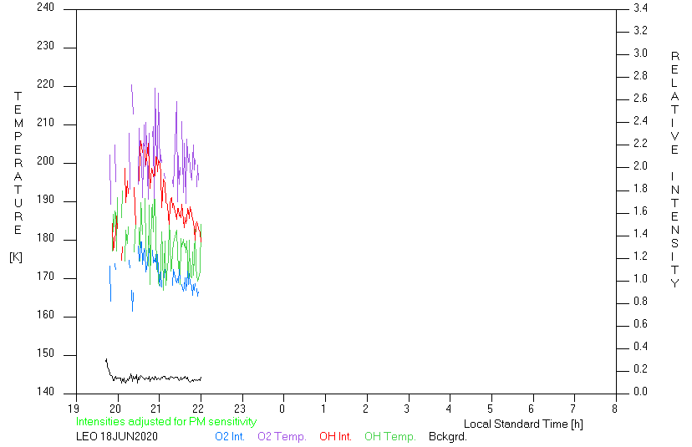Click hour 7 on the time axis
The height and width of the screenshot is (447, 692).
point(573,409)
